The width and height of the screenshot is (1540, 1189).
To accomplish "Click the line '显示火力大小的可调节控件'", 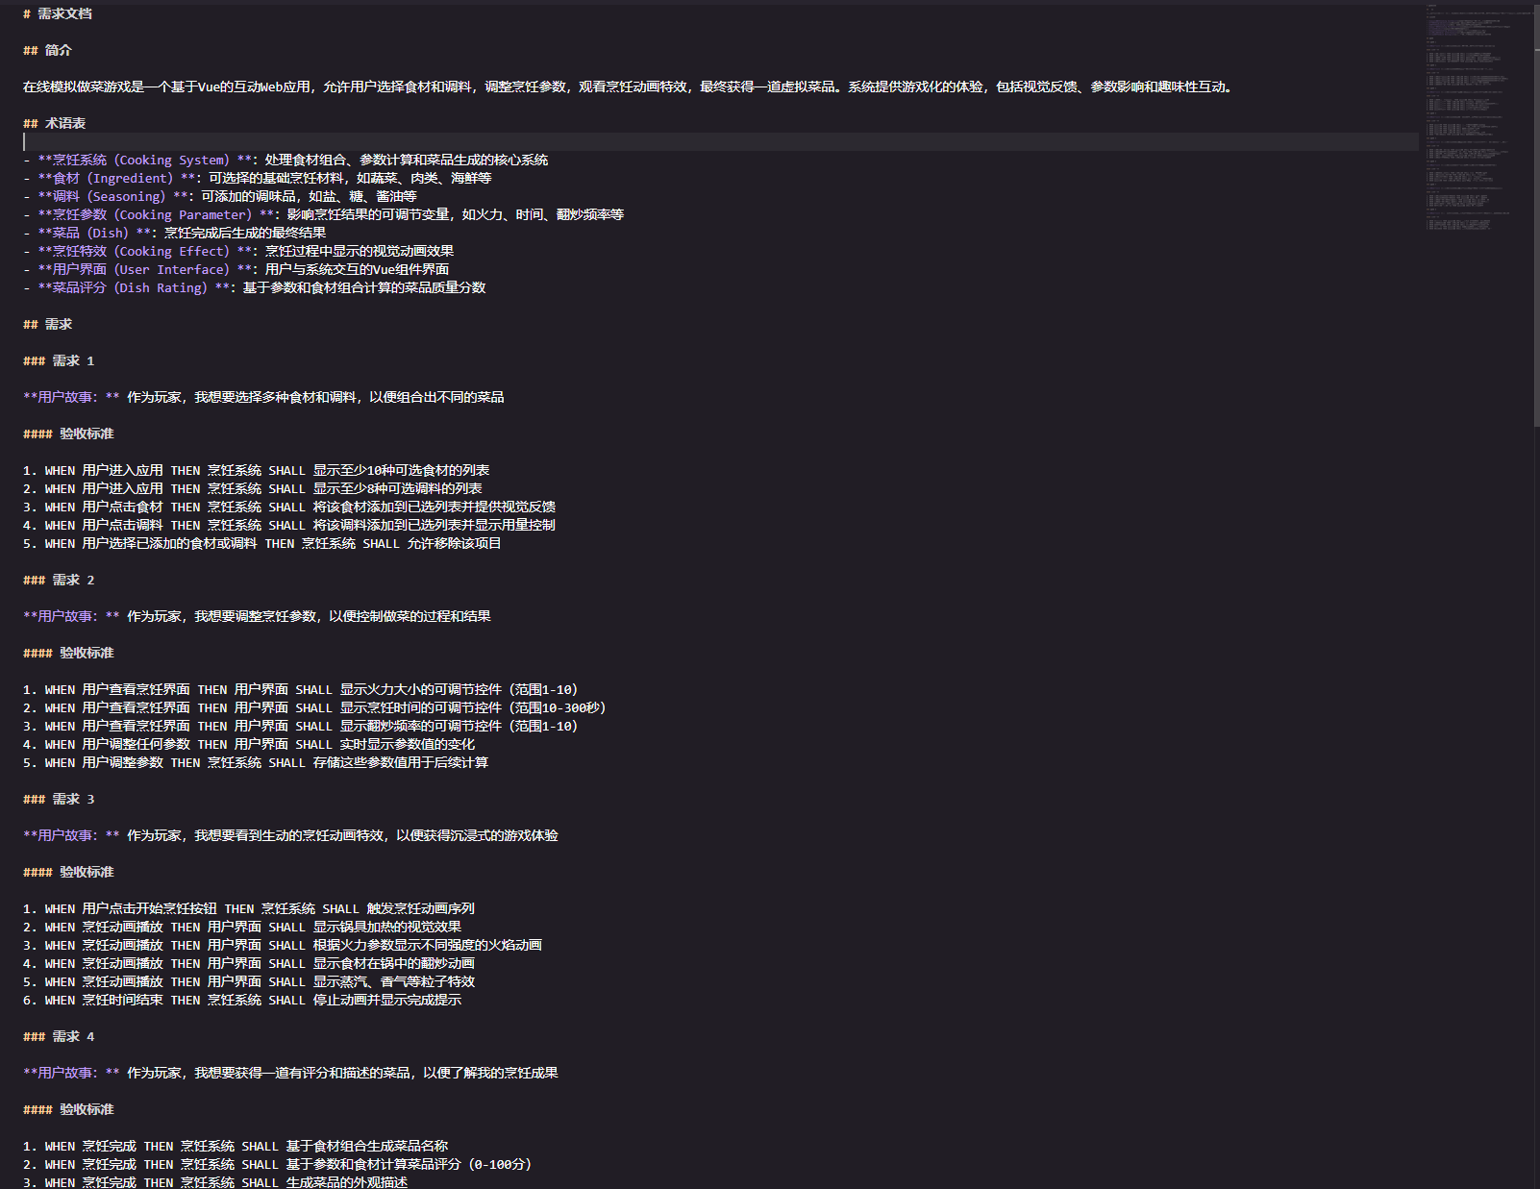I will [301, 689].
